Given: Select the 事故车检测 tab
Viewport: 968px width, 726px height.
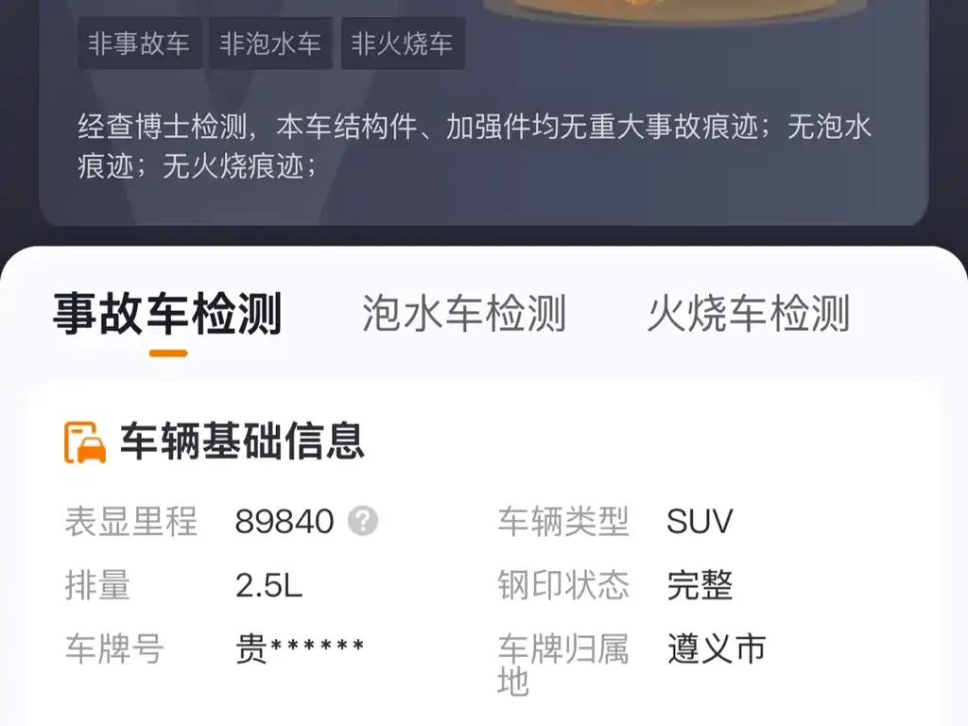Looking at the screenshot, I should [x=168, y=314].
